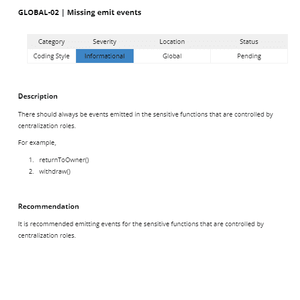Select the Location column header

click(172, 42)
